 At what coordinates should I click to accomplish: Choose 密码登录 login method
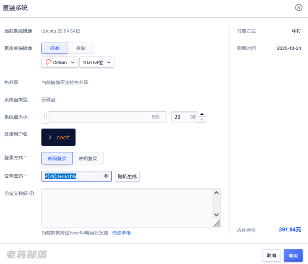pyautogui.click(x=57, y=158)
